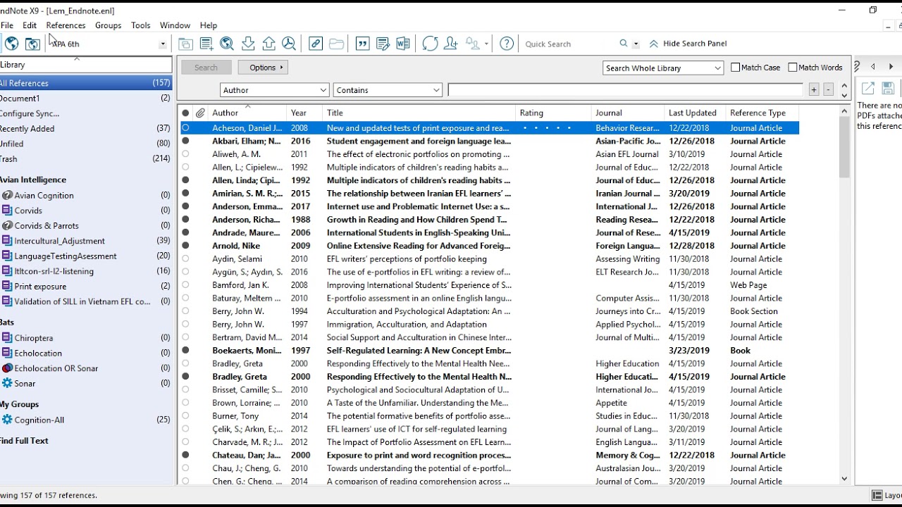The width and height of the screenshot is (902, 507).
Task: Toggle read status dot for Arnold, Nike
Action: click(x=185, y=246)
